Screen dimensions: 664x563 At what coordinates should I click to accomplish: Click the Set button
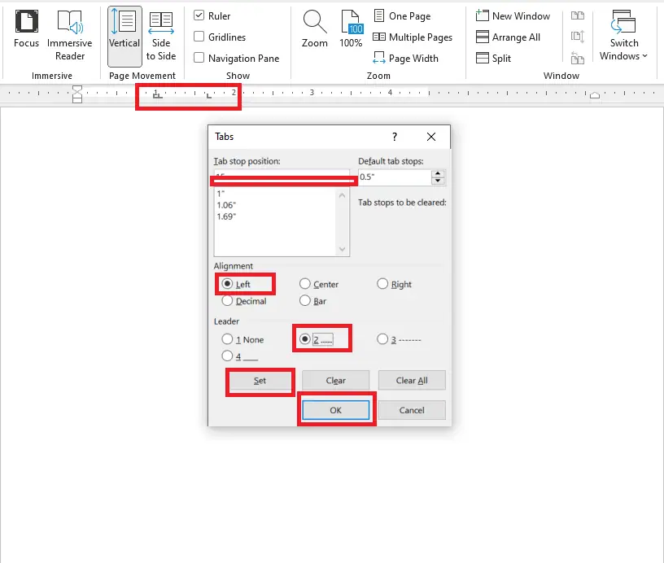click(x=260, y=381)
